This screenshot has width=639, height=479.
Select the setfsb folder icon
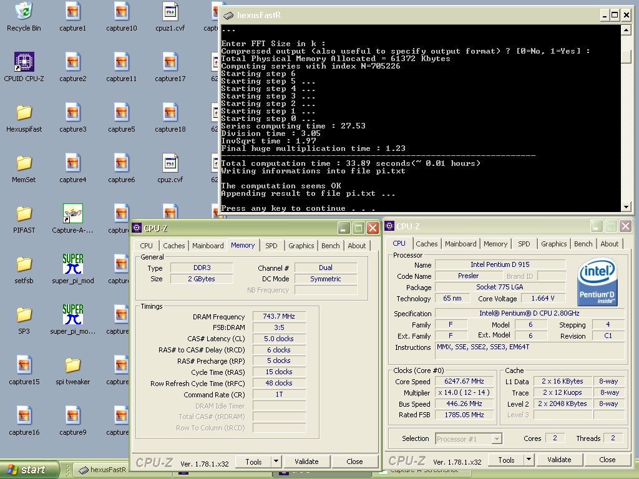click(24, 264)
